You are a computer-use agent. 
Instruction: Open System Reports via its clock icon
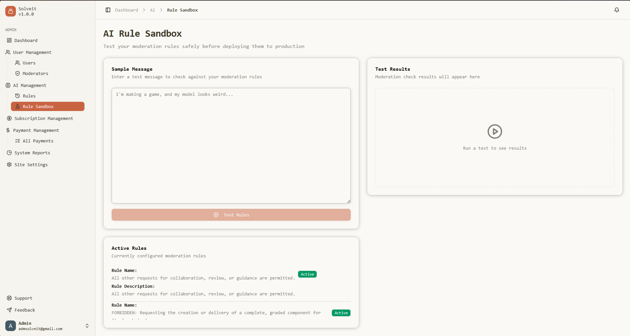pos(9,153)
